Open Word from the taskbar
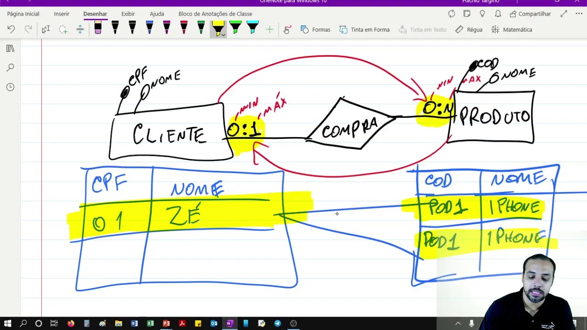This screenshot has width=587, height=330. (x=134, y=324)
